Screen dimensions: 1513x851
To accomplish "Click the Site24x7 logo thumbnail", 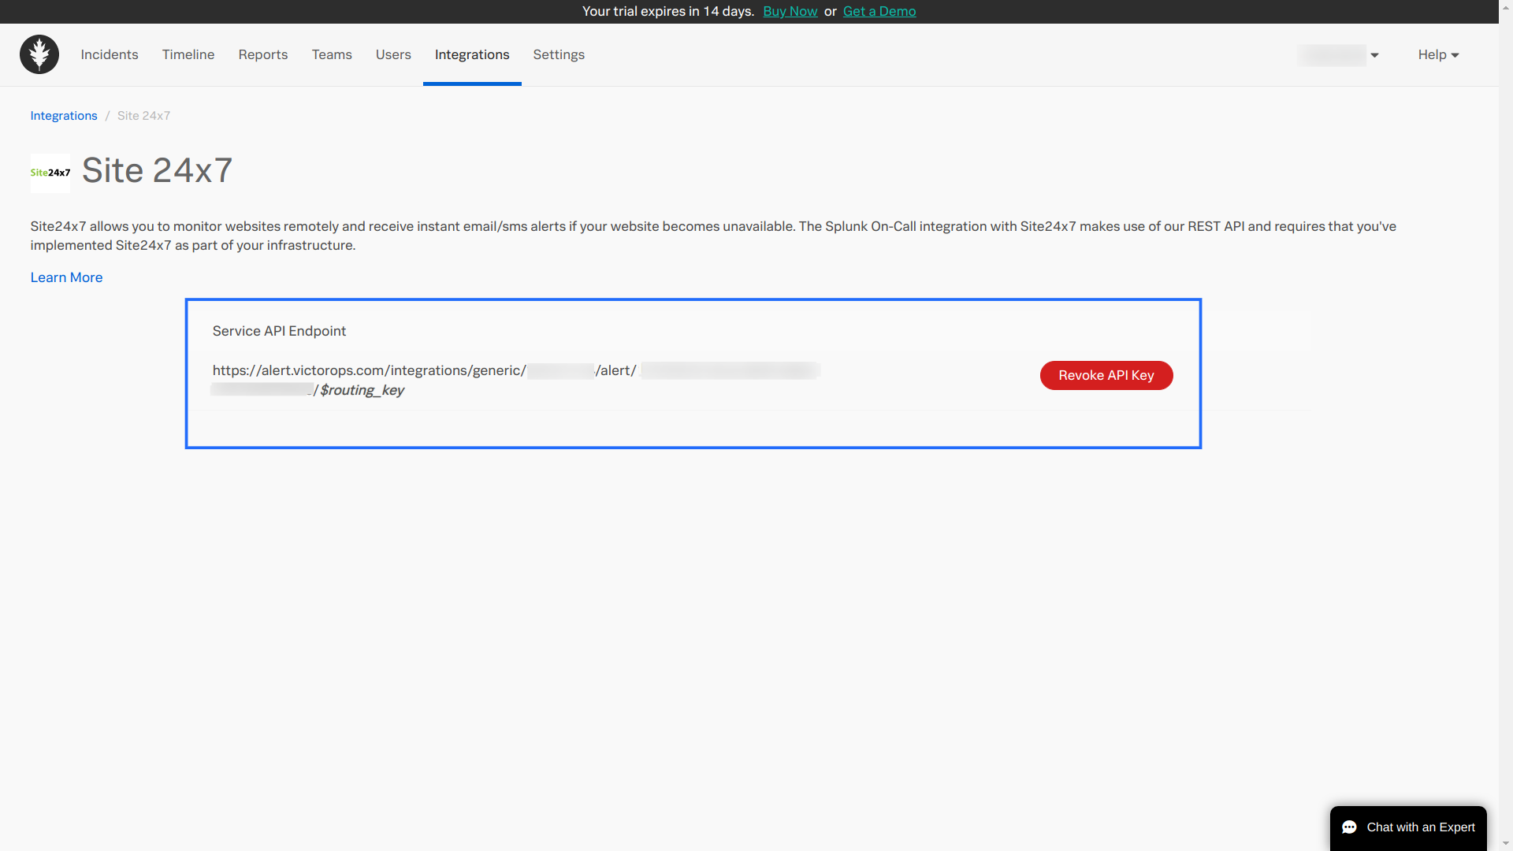I will pyautogui.click(x=50, y=173).
